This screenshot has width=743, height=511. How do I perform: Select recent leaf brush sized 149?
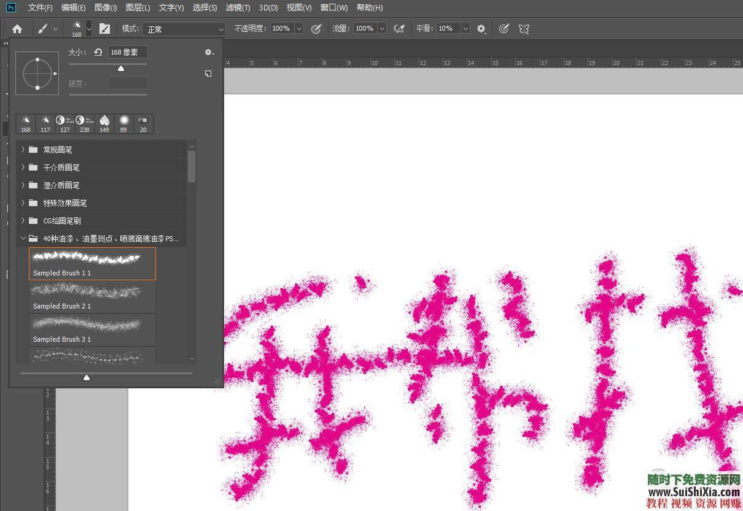pos(104,123)
